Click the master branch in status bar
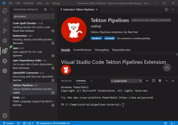178x125 pixels. click(8, 123)
